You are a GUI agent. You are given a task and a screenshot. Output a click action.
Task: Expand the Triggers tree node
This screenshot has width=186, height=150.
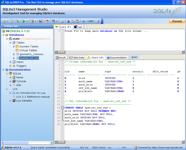[10, 66]
